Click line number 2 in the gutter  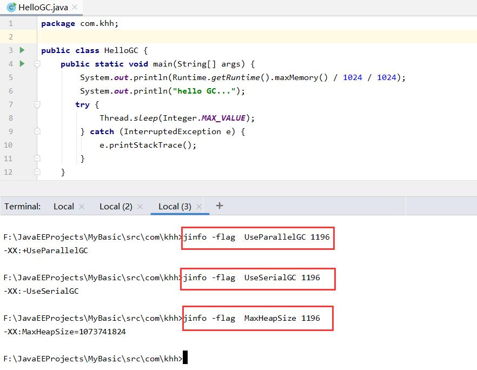coord(10,37)
